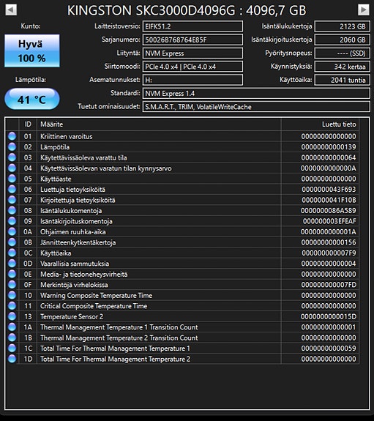Image resolution: width=374 pixels, height=421 pixels.
Task: Select the Sarjanumero serial number field
Action: click(x=192, y=40)
